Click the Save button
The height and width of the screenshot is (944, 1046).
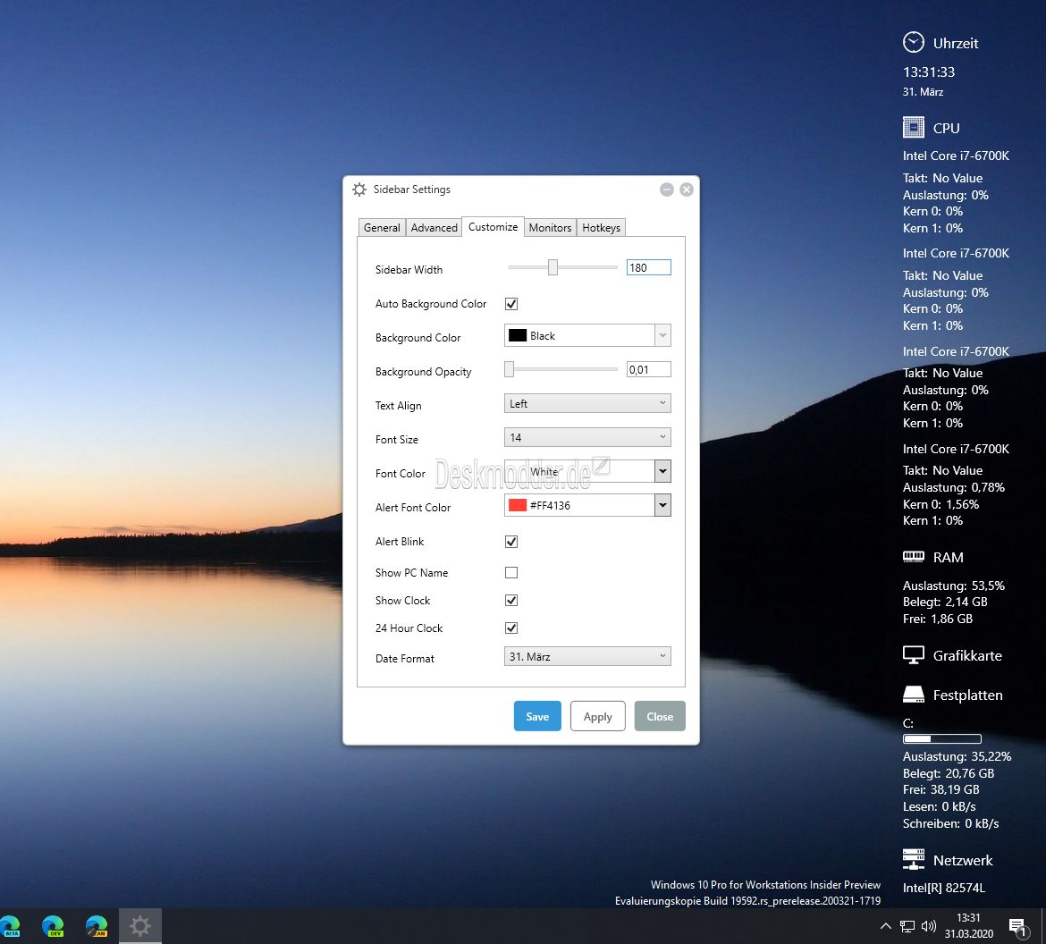click(537, 716)
